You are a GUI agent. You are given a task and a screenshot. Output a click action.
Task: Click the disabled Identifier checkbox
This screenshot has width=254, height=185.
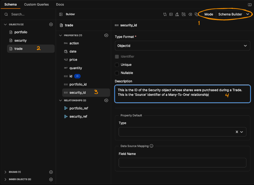tap(117, 56)
